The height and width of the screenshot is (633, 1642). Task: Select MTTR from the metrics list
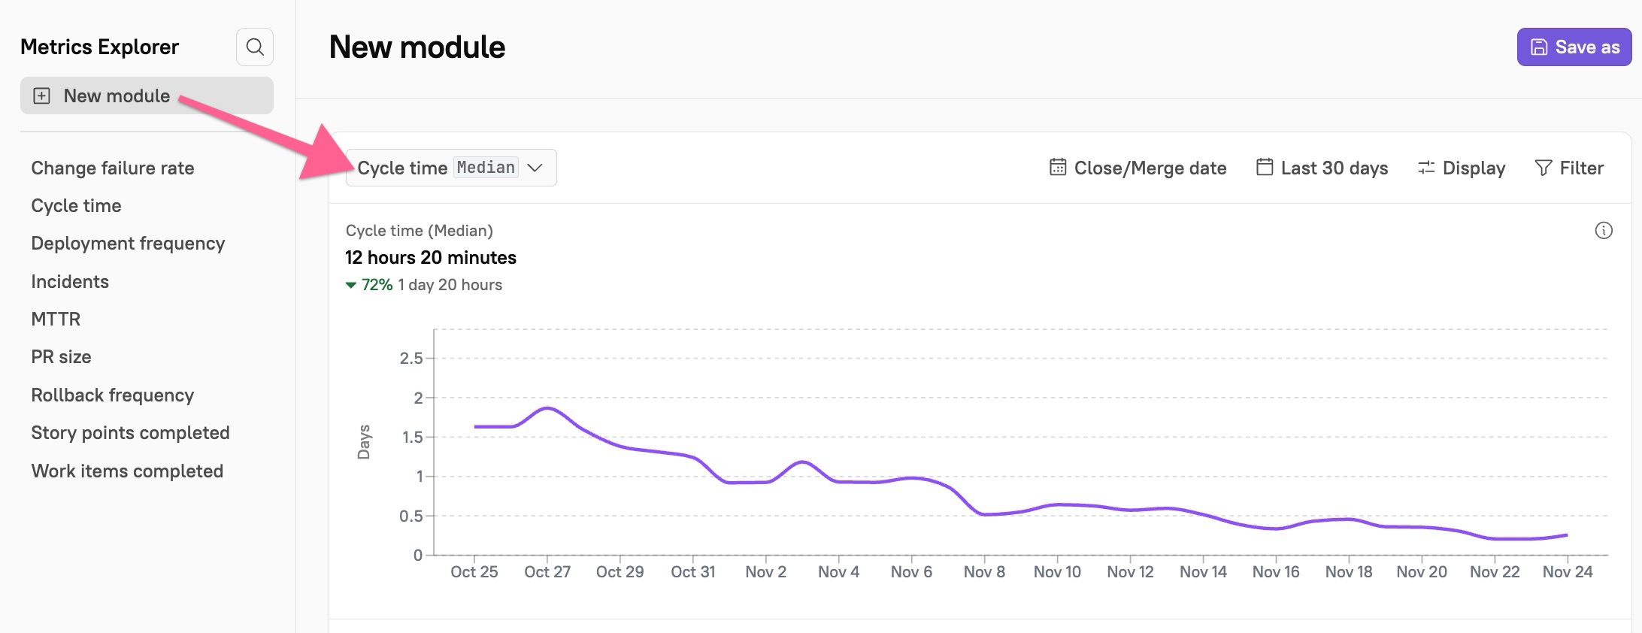(x=56, y=319)
